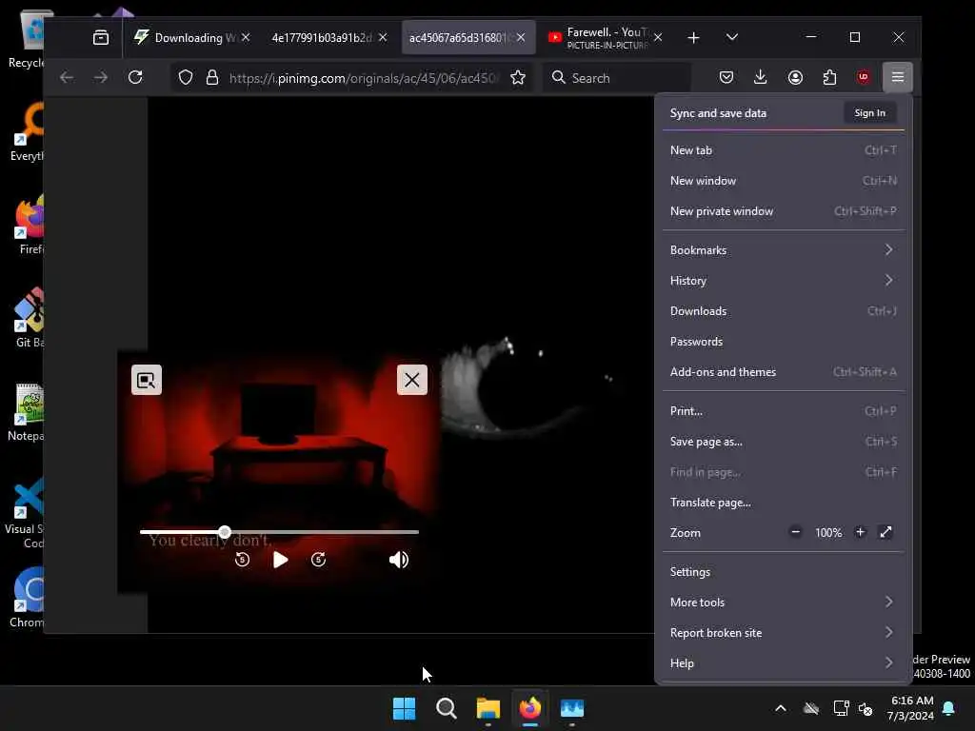
Task: Rewind video by five seconds
Action: pos(243,560)
